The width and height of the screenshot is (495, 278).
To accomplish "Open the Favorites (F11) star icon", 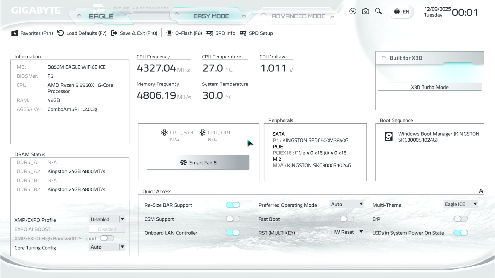I will pos(15,33).
